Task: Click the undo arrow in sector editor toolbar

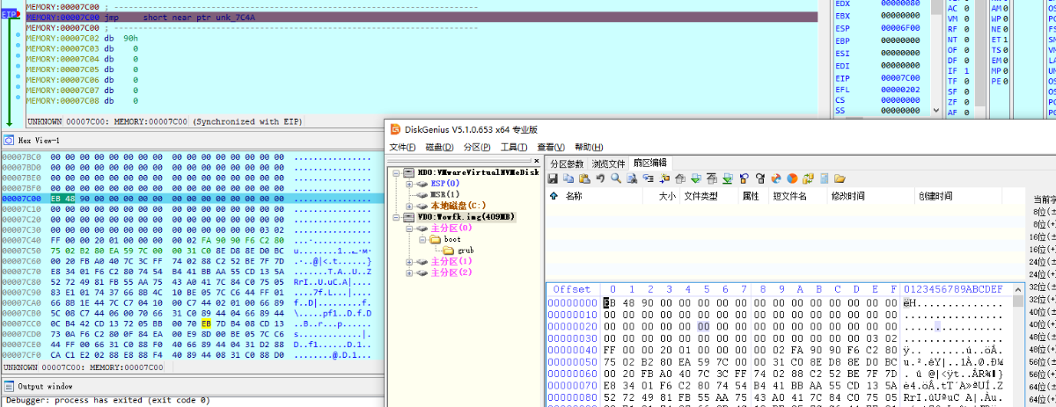Action: click(x=600, y=178)
